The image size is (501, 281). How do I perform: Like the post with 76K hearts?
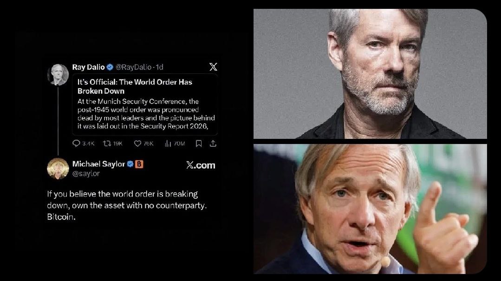pos(137,144)
